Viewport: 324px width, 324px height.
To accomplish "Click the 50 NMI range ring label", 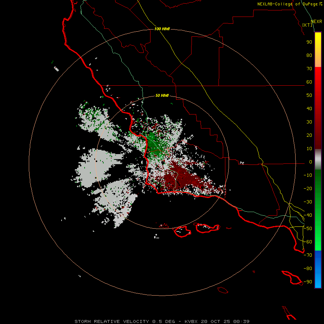I will tap(162, 95).
